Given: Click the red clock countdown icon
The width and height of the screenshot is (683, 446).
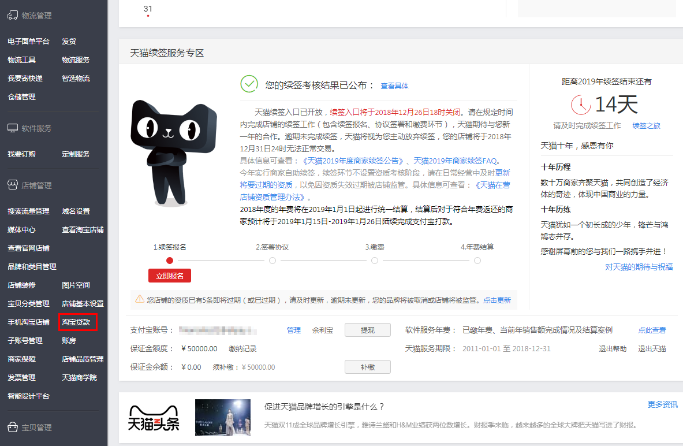Looking at the screenshot, I should pos(581,105).
